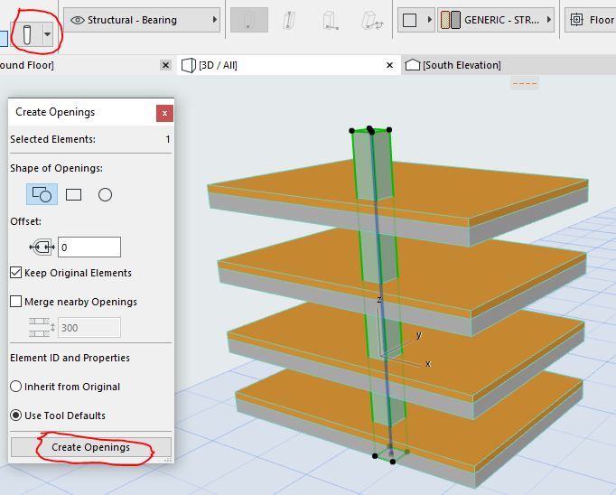This screenshot has width=616, height=495.
Task: Select the automatic (combined) opening shape icon
Action: tap(42, 194)
